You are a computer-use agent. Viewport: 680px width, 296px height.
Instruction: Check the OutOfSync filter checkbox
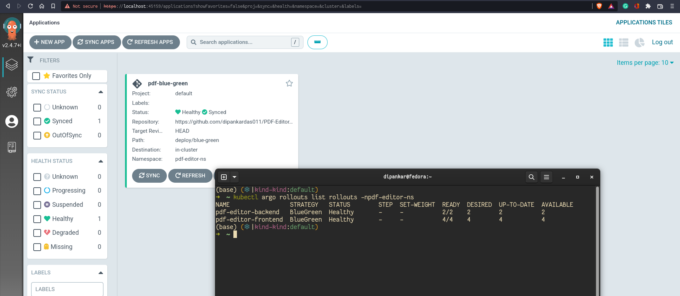pos(37,136)
